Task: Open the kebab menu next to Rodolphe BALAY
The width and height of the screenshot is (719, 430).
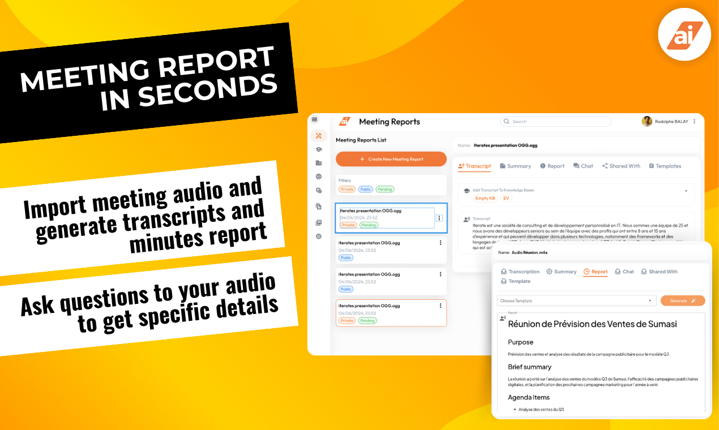Action: 695,121
